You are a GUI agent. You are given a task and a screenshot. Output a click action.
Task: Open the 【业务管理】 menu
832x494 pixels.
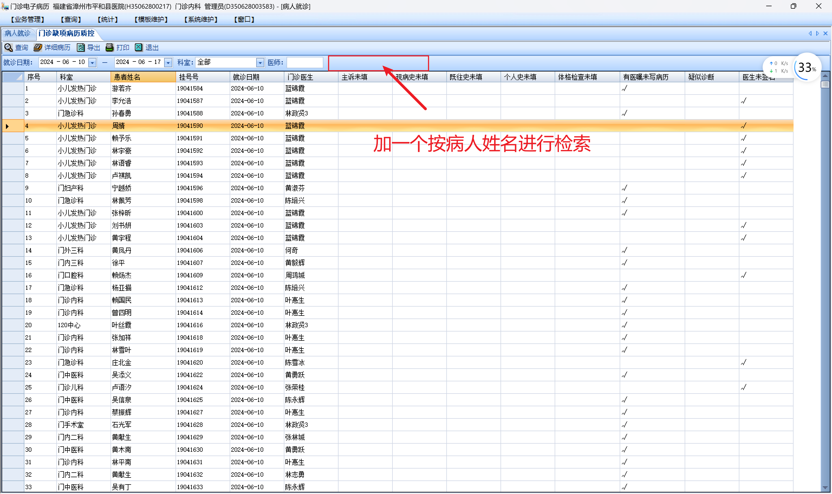tap(27, 19)
